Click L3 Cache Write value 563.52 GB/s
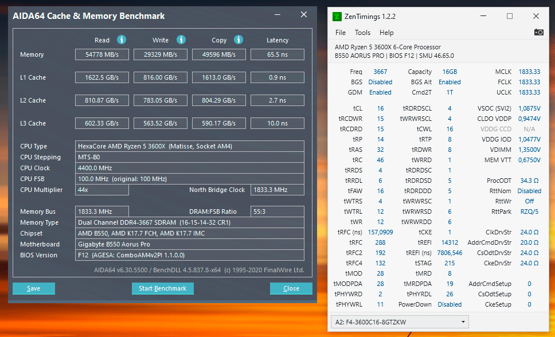Image resolution: width=555 pixels, height=337 pixels. coord(161,124)
